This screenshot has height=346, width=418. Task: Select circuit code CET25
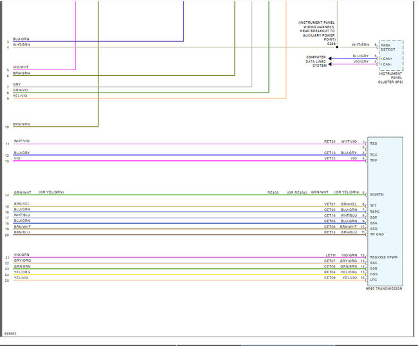[330, 210]
